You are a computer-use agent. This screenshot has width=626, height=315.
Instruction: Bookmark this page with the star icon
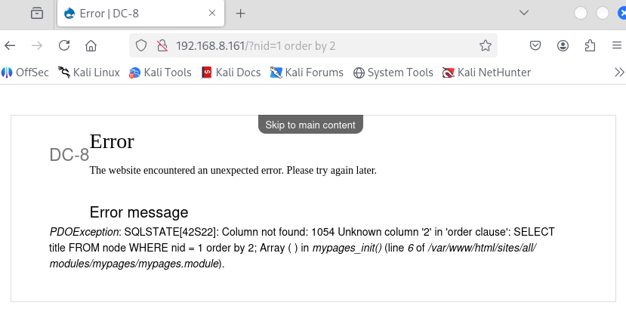[x=486, y=46]
